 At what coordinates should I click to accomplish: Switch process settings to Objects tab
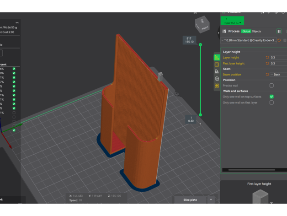[x=256, y=31]
